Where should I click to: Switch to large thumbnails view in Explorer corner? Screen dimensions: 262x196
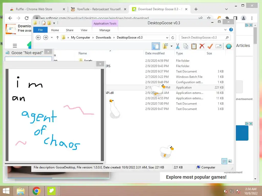coord(230,161)
